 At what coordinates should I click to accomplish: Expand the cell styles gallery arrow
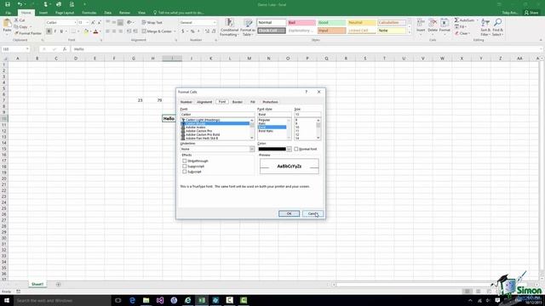[409, 31]
